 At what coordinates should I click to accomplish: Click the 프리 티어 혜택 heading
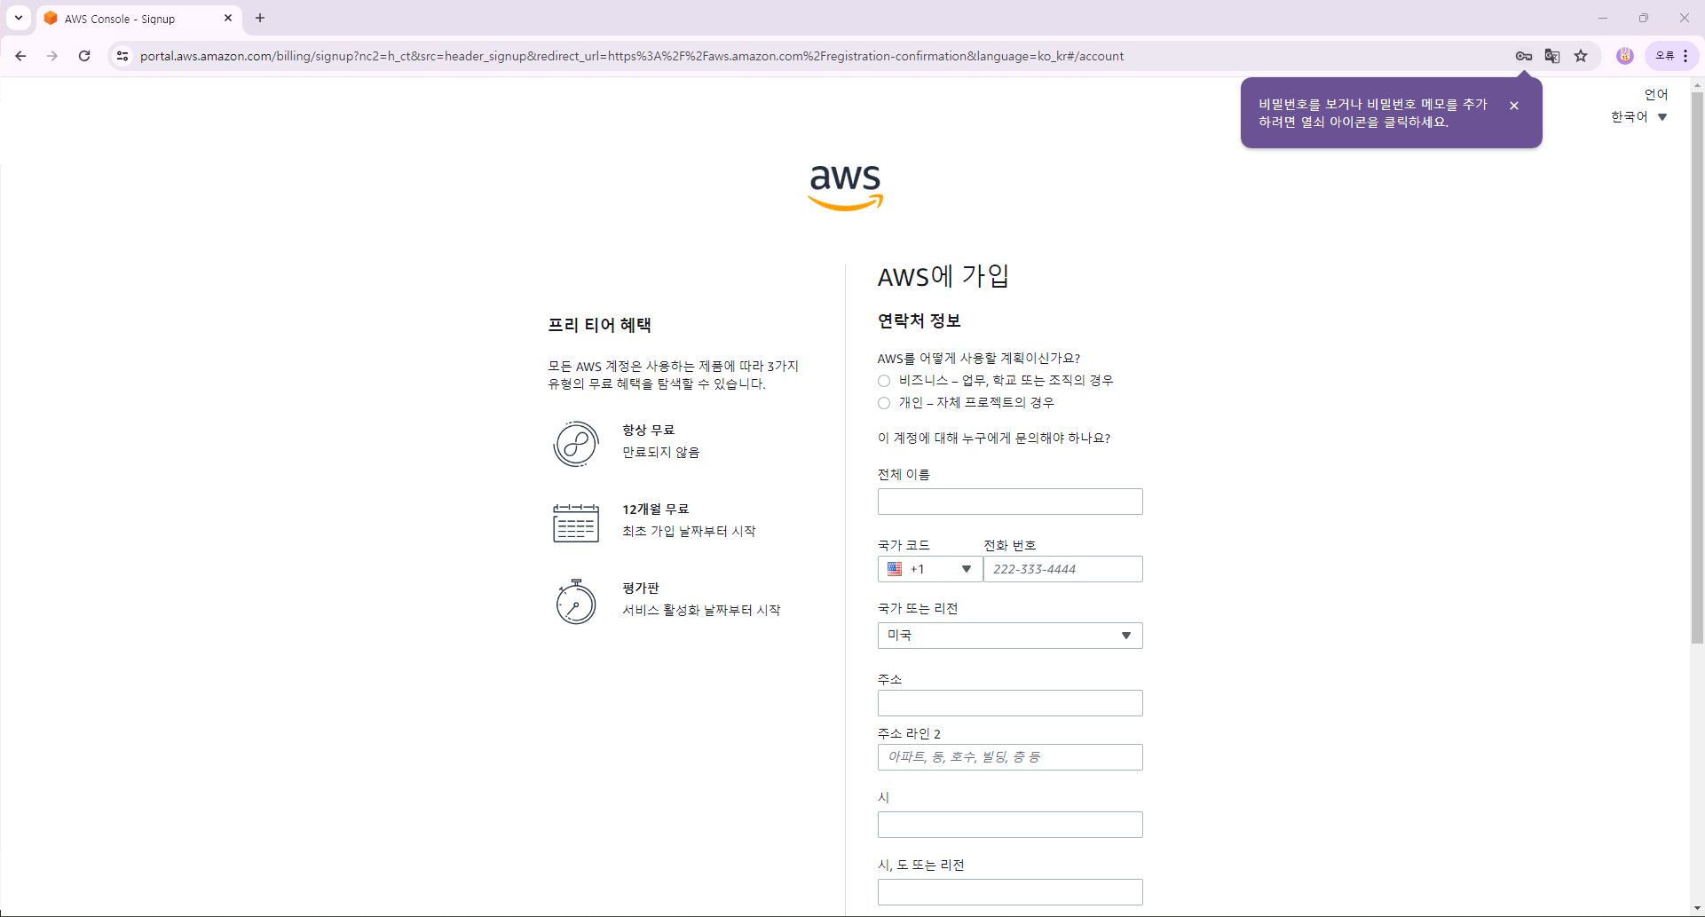(x=599, y=325)
